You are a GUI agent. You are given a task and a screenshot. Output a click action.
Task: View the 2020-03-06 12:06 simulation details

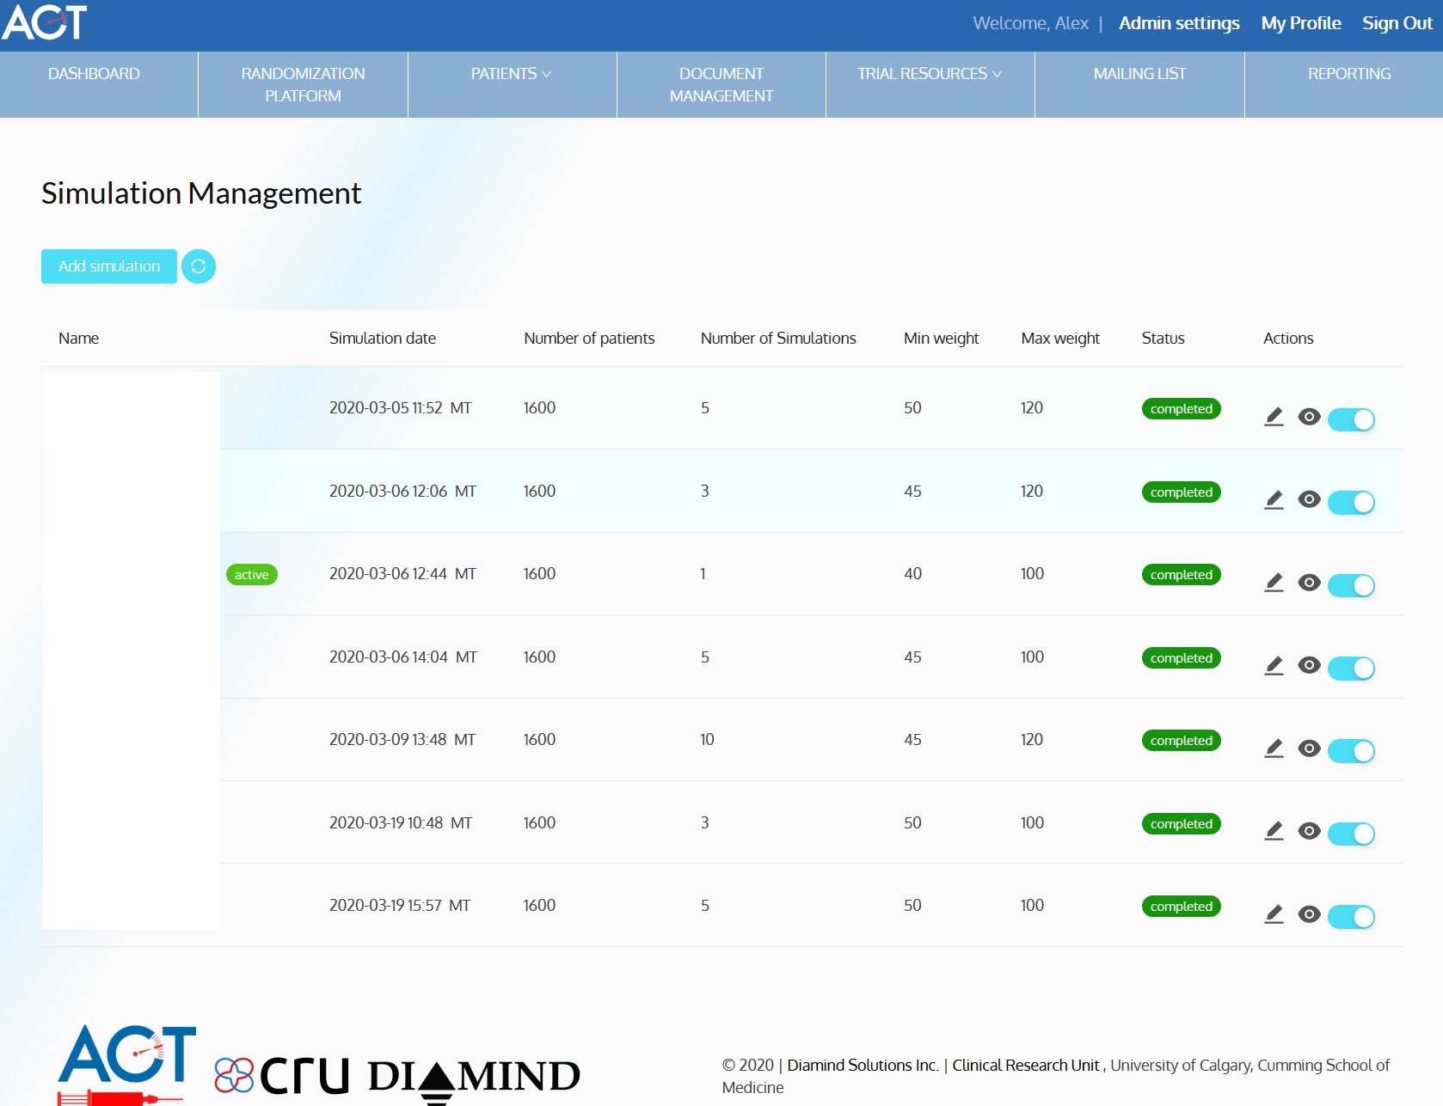click(1309, 500)
